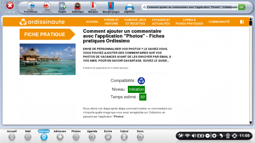Open Voyages et Actualités section
Viewport: 255px width, 143px height.
tap(161, 22)
